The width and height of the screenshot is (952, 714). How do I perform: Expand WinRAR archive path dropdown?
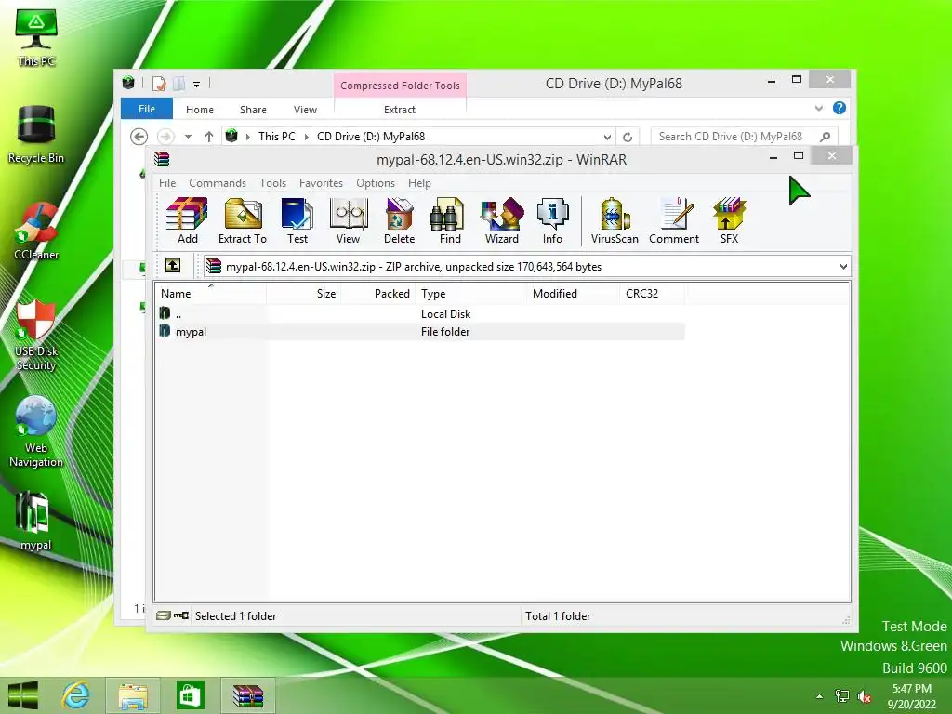coord(843,267)
